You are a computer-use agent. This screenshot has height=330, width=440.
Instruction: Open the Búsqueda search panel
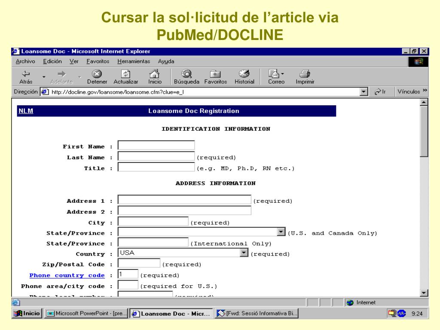coord(186,77)
